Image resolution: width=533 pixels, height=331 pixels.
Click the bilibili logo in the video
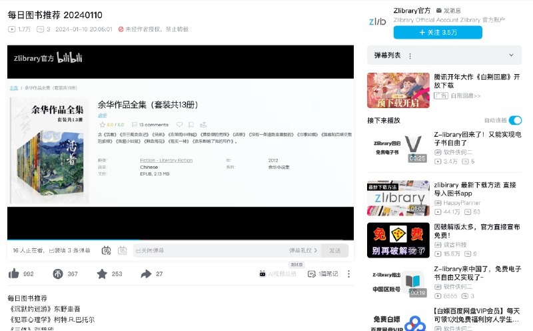69,57
